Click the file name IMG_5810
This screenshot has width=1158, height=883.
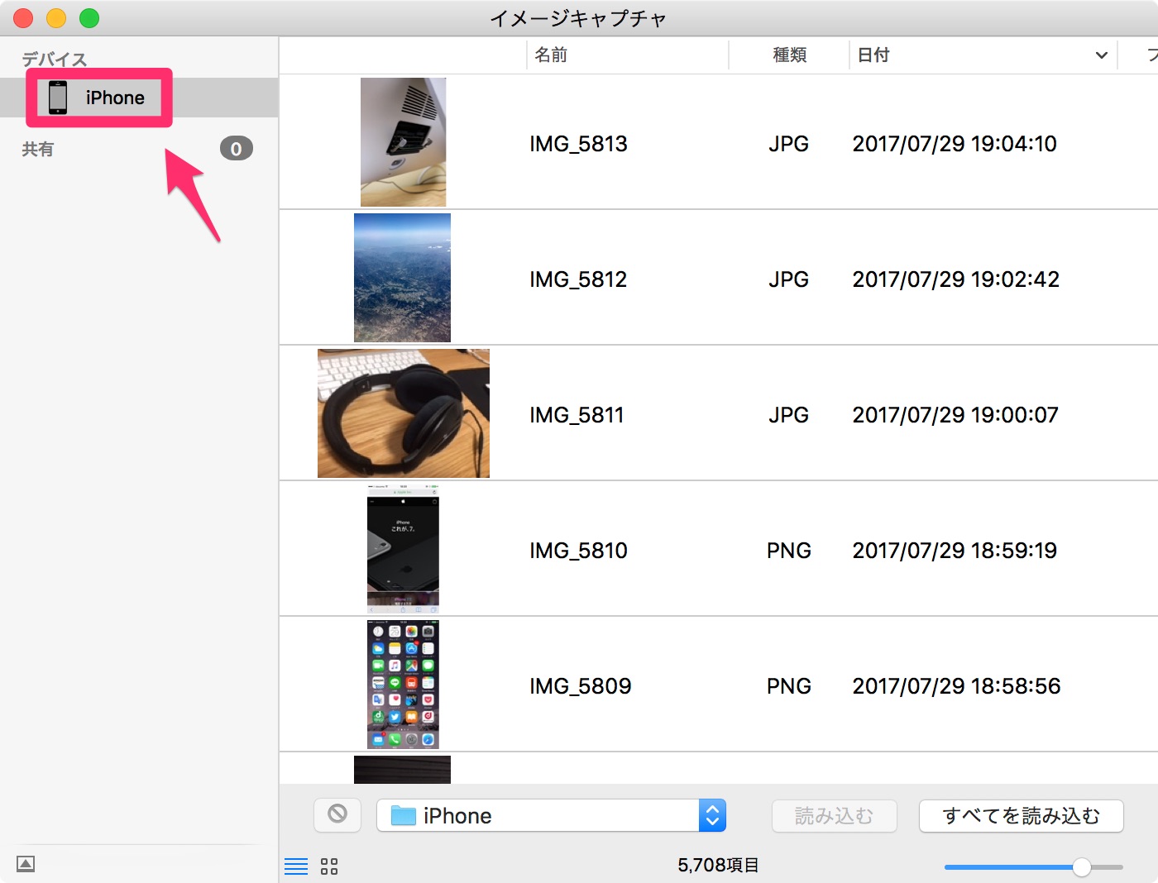pos(578,551)
